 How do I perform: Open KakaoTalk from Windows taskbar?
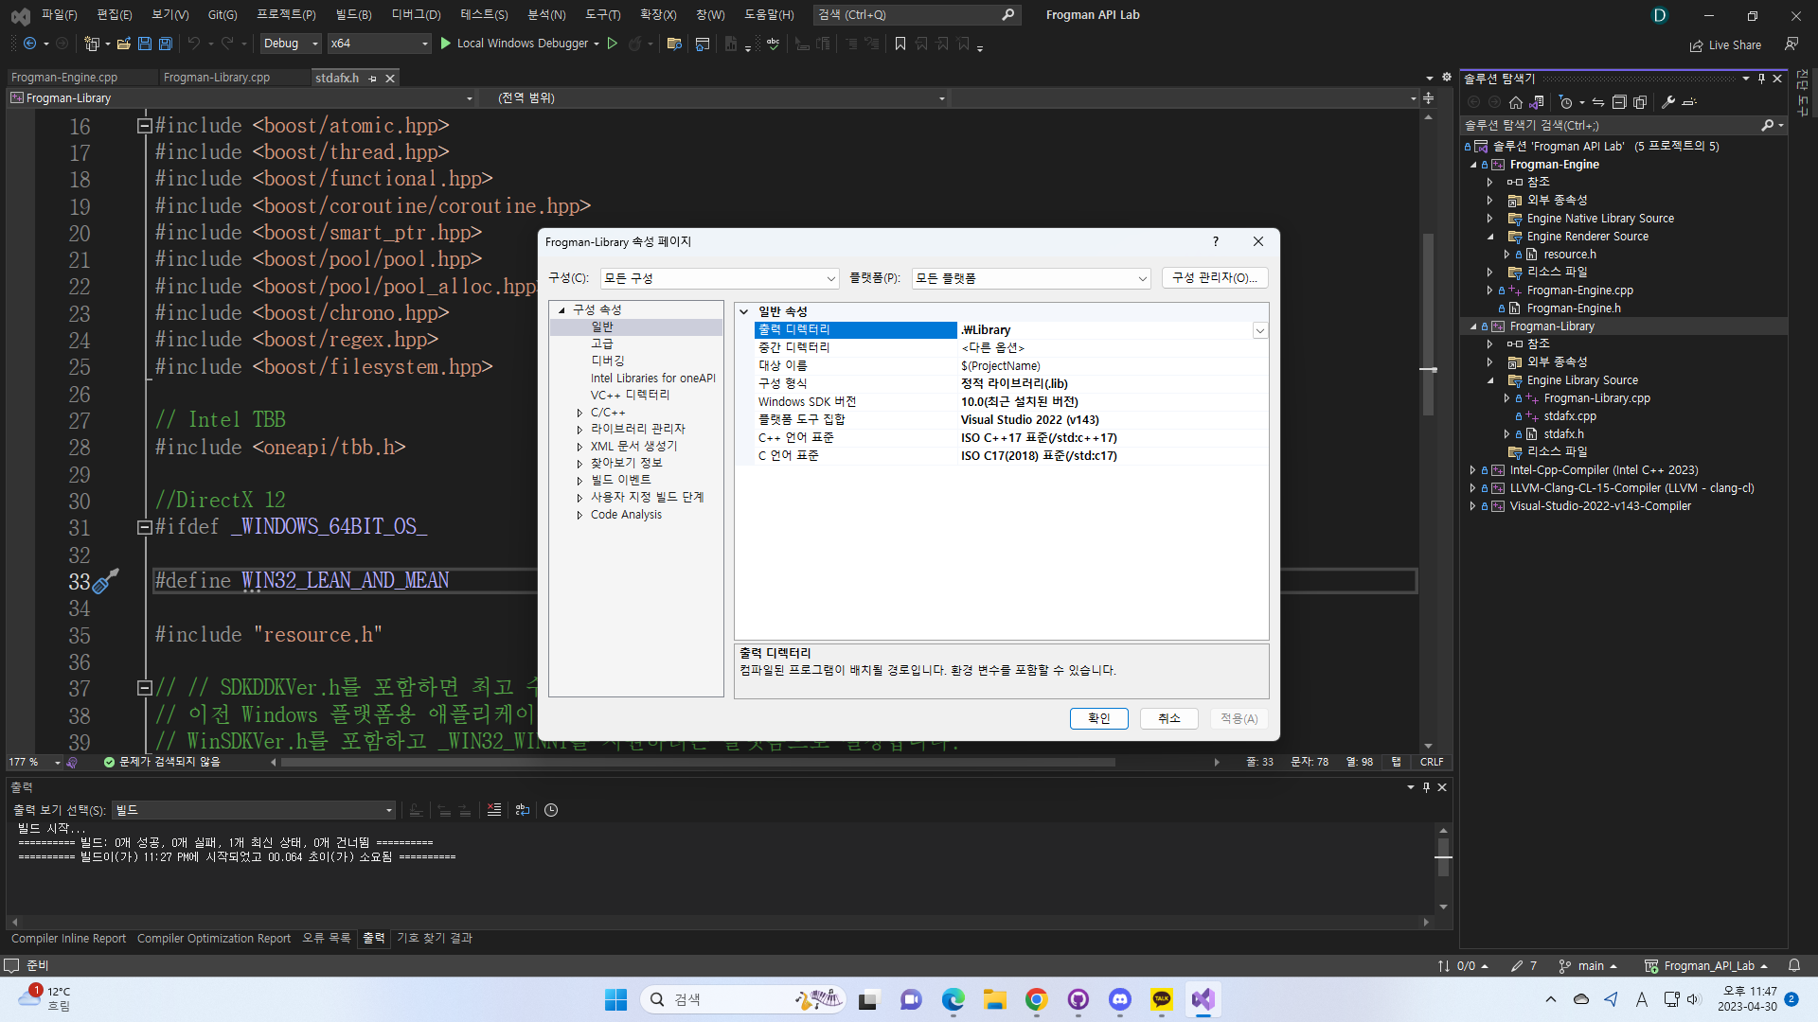(1162, 999)
